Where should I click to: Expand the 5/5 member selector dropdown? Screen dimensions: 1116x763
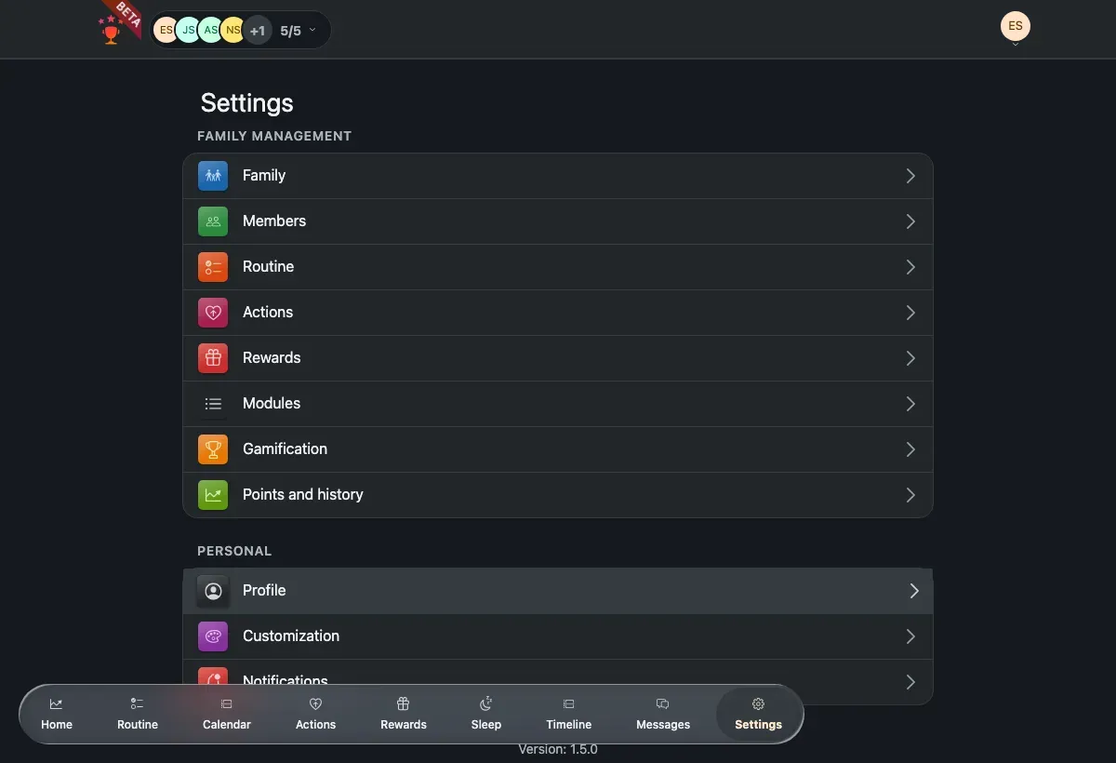[x=299, y=31]
